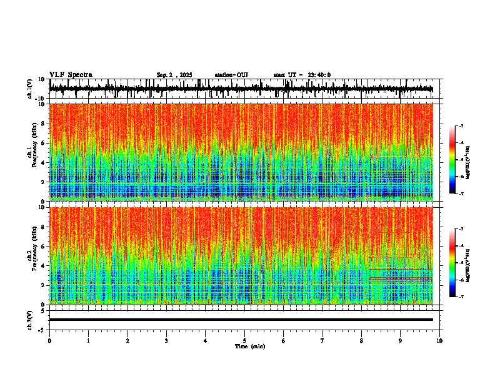Screen dimensions: 495x382
Task: Click inside the ch.2 spectrogram panel
Action: click(241, 256)
